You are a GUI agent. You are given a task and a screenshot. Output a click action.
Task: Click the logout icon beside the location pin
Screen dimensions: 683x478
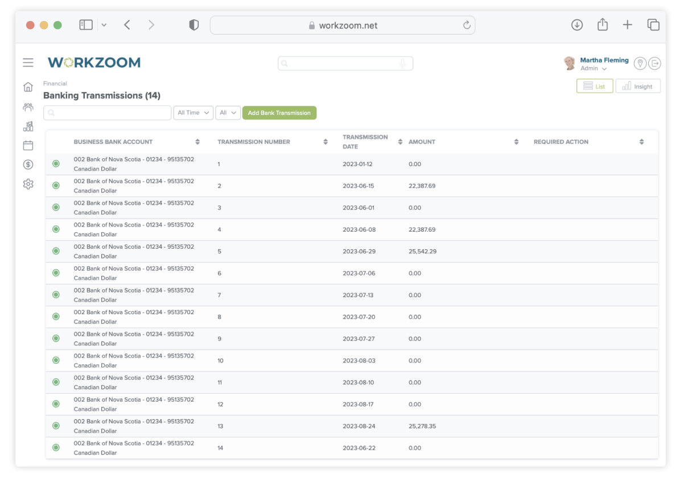point(655,63)
